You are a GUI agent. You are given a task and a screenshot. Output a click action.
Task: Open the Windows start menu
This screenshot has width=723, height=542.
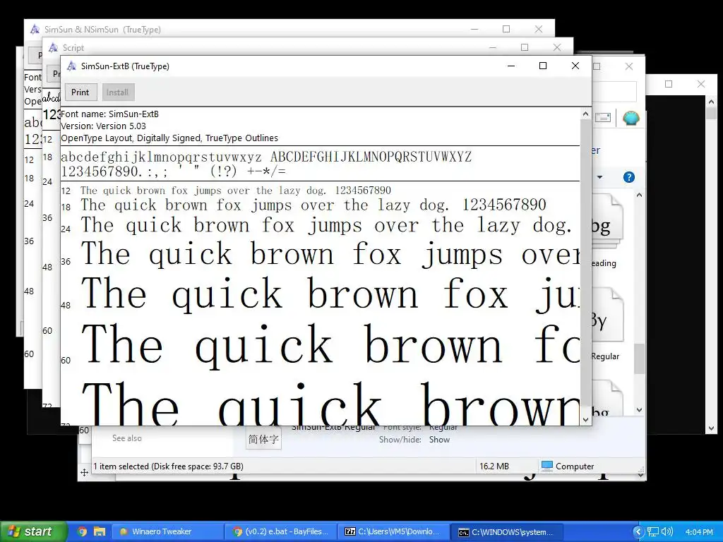pos(34,531)
